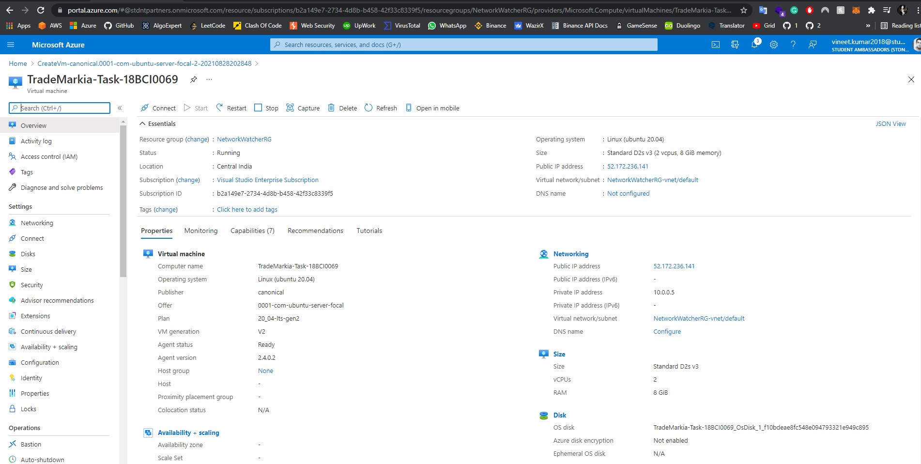921x464 pixels.
Task: Click the Search resources, services, and docs bar
Action: pyautogui.click(x=464, y=45)
